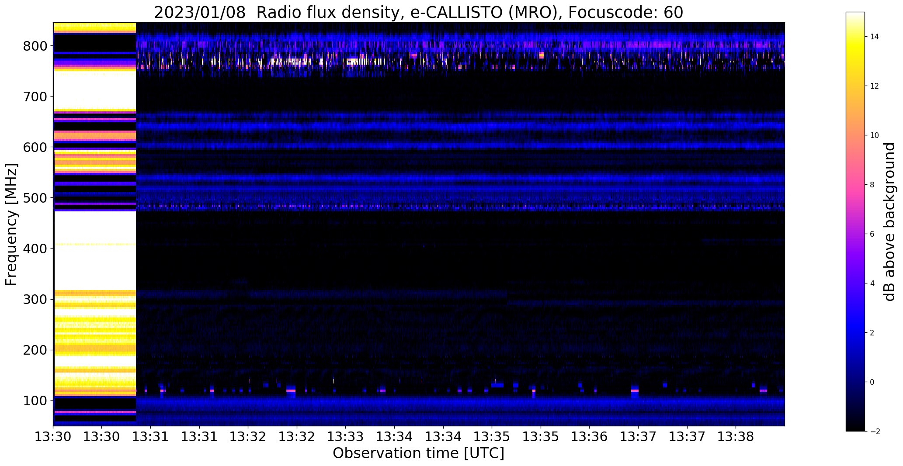Select the 'Observation time [UTC]' x-axis label
Viewport: 903px width, 466px height.
418,453
